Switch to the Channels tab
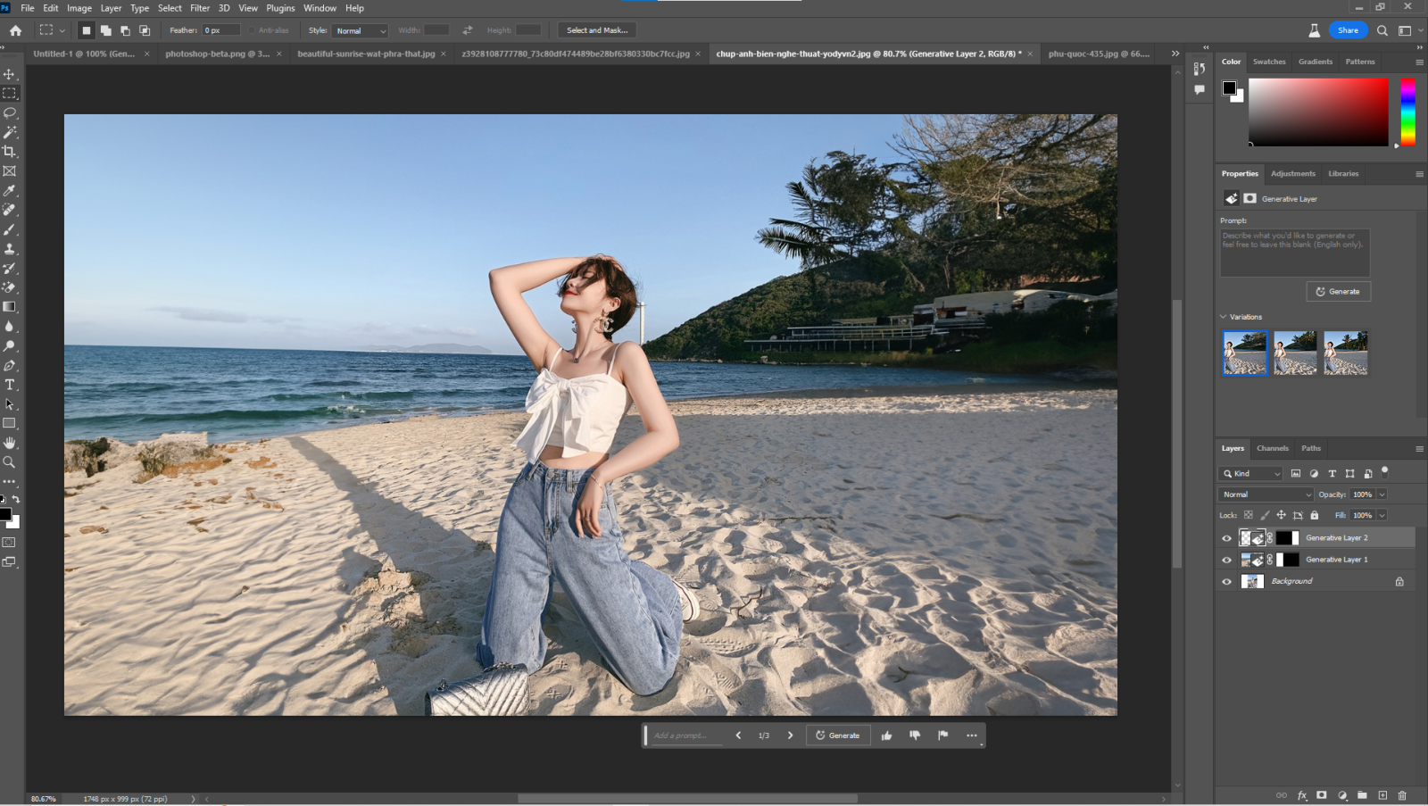The width and height of the screenshot is (1428, 806). 1273,448
